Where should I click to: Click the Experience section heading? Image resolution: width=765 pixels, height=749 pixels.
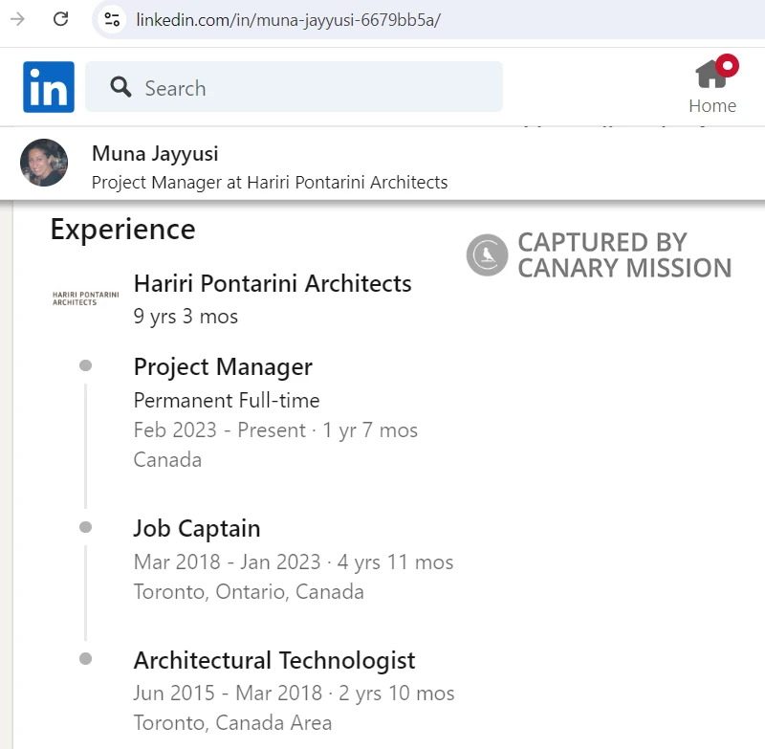123,230
